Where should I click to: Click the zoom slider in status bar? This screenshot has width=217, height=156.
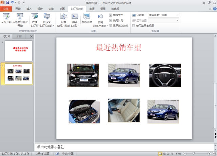(193, 154)
